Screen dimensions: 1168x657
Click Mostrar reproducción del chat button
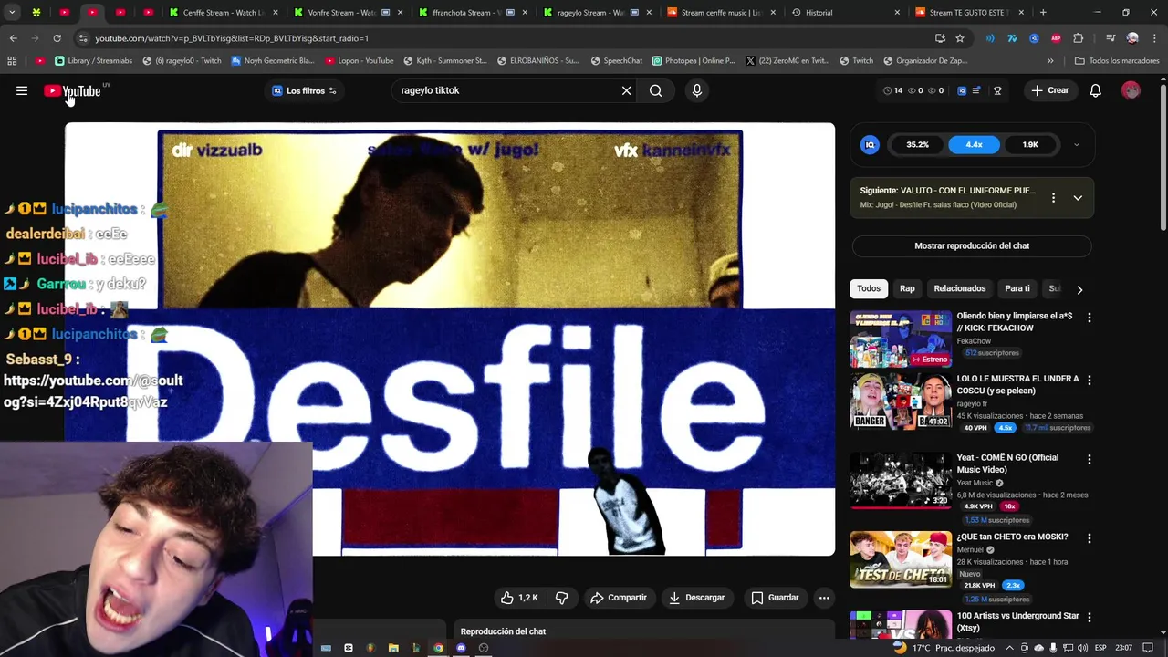click(x=972, y=245)
